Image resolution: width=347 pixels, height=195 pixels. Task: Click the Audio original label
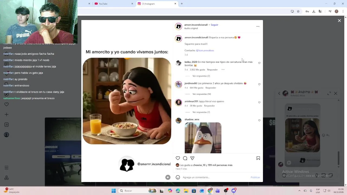point(191,28)
